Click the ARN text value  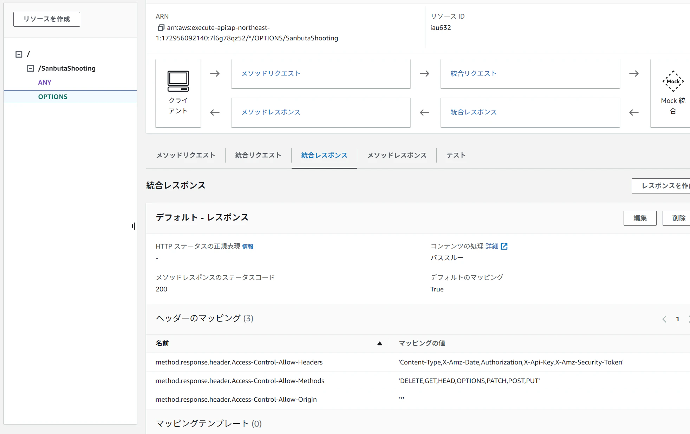pos(247,33)
